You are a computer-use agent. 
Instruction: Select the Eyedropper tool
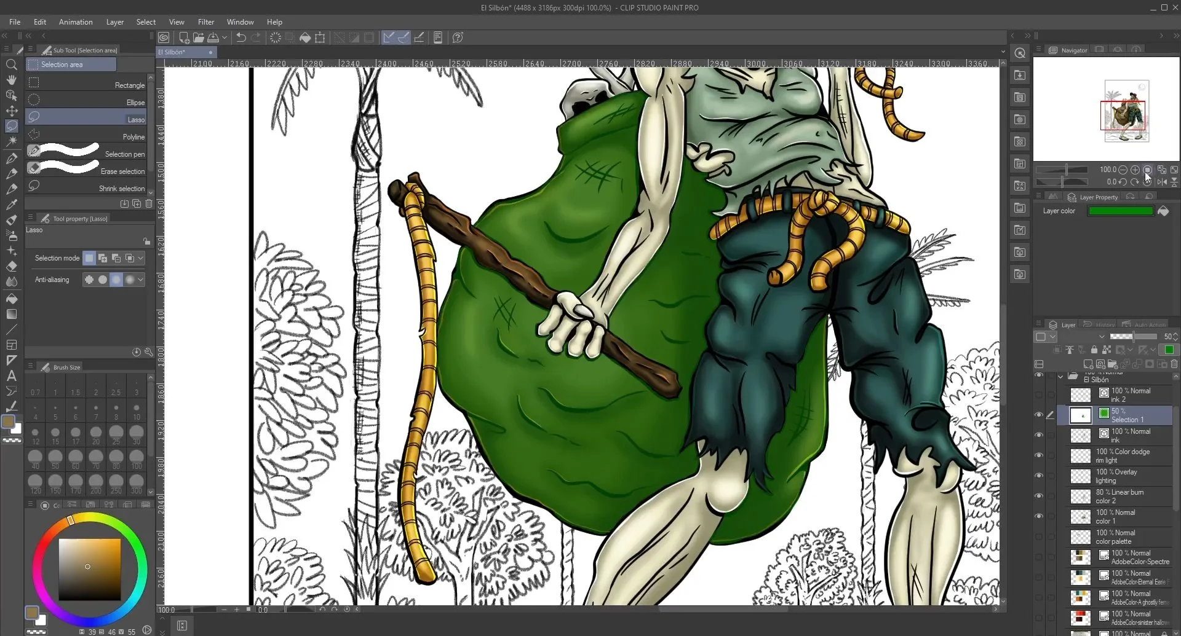[x=11, y=205]
